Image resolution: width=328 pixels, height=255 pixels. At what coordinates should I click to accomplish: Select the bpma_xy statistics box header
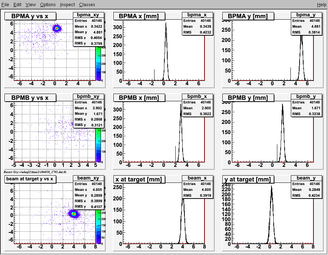coord(88,15)
